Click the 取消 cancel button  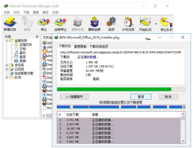(168, 97)
